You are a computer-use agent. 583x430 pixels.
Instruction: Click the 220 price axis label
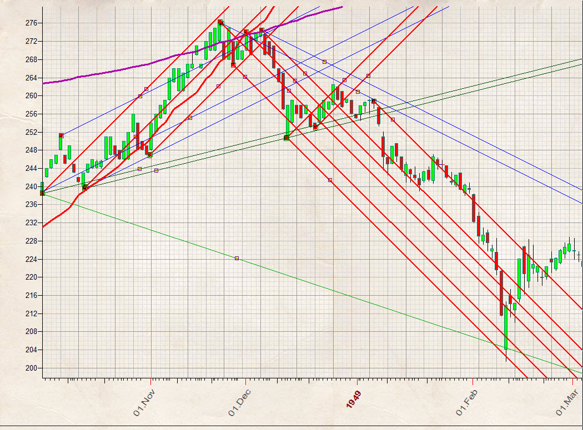[x=31, y=277]
